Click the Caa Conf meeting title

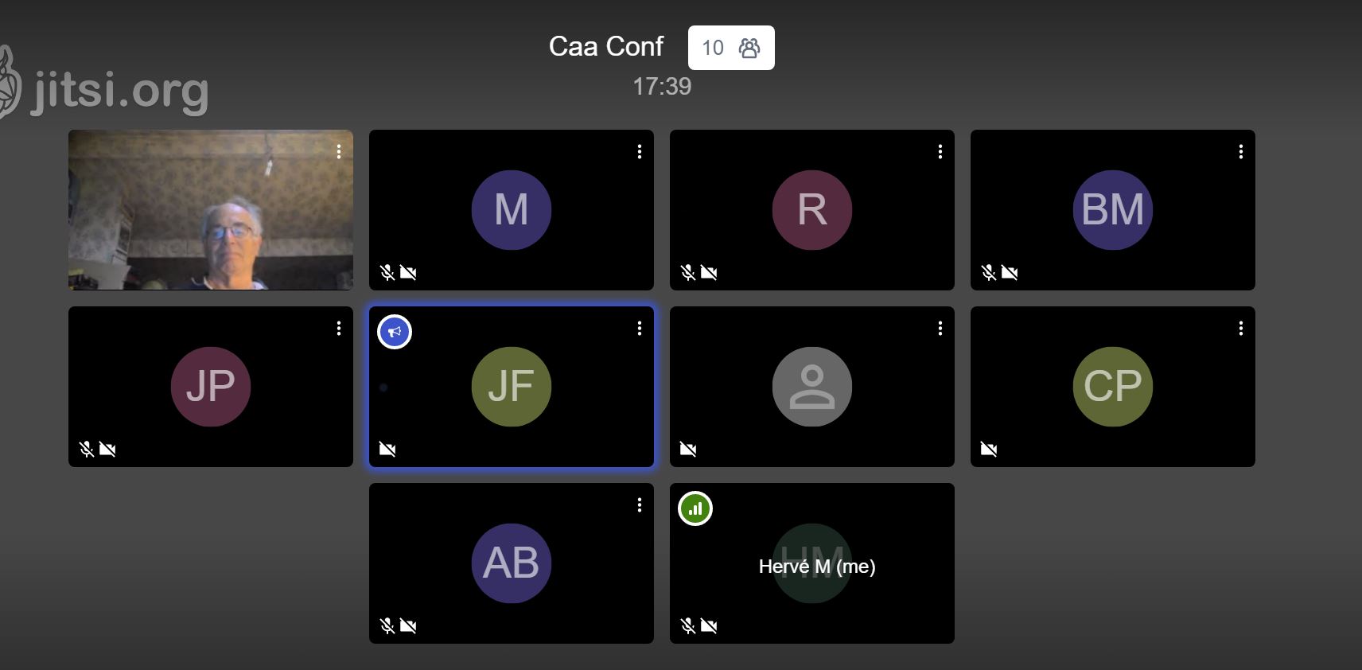coord(606,46)
